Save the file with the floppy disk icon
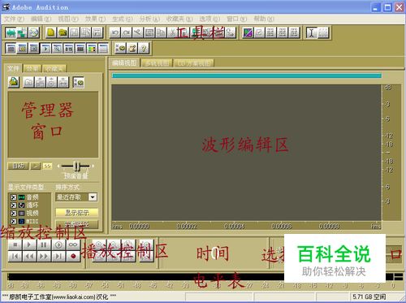406x303 pixels. [x=74, y=32]
